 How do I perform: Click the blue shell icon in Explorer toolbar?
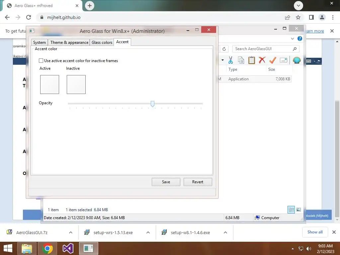pyautogui.click(x=297, y=60)
